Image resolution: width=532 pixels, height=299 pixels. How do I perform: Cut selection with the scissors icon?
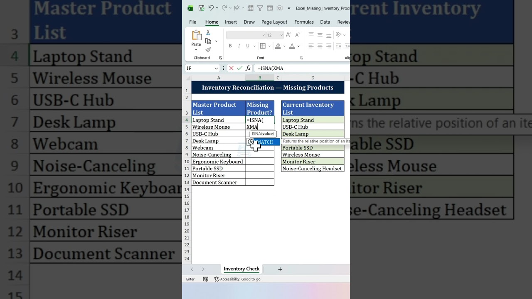tap(208, 32)
